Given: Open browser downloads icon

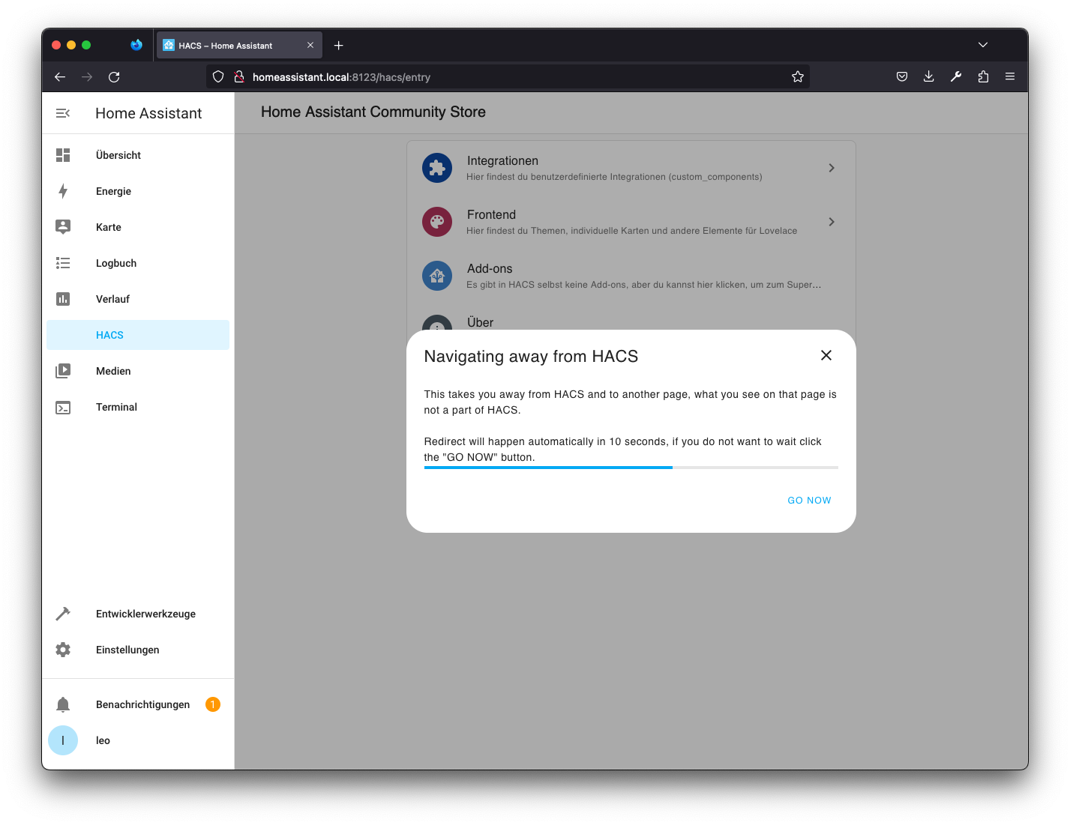Looking at the screenshot, I should (929, 76).
